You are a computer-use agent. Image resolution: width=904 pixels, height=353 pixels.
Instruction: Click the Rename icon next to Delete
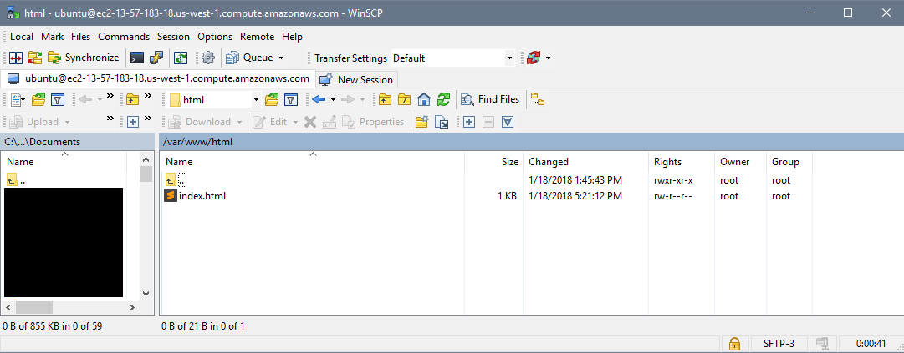(x=329, y=122)
